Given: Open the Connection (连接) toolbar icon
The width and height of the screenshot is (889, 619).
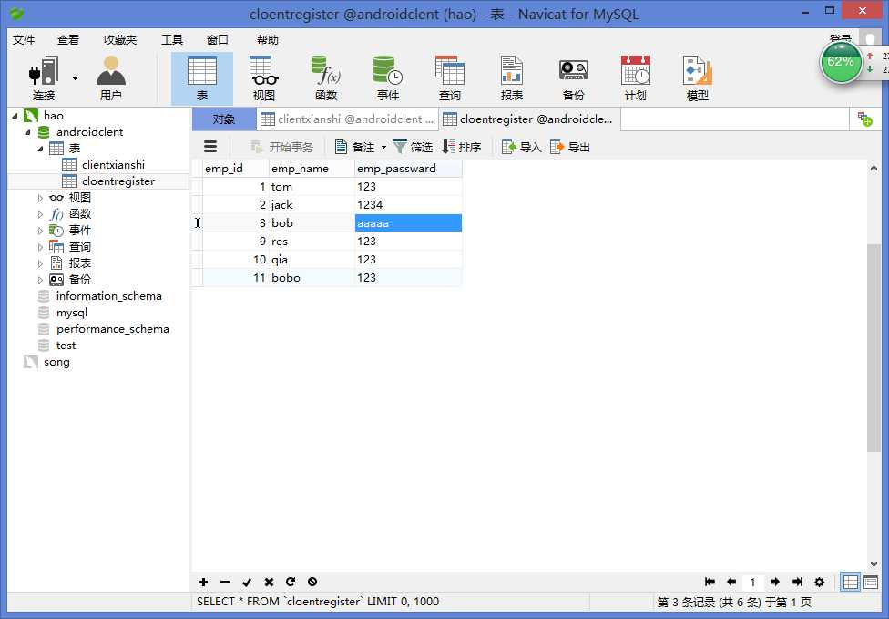Looking at the screenshot, I should click(44, 77).
